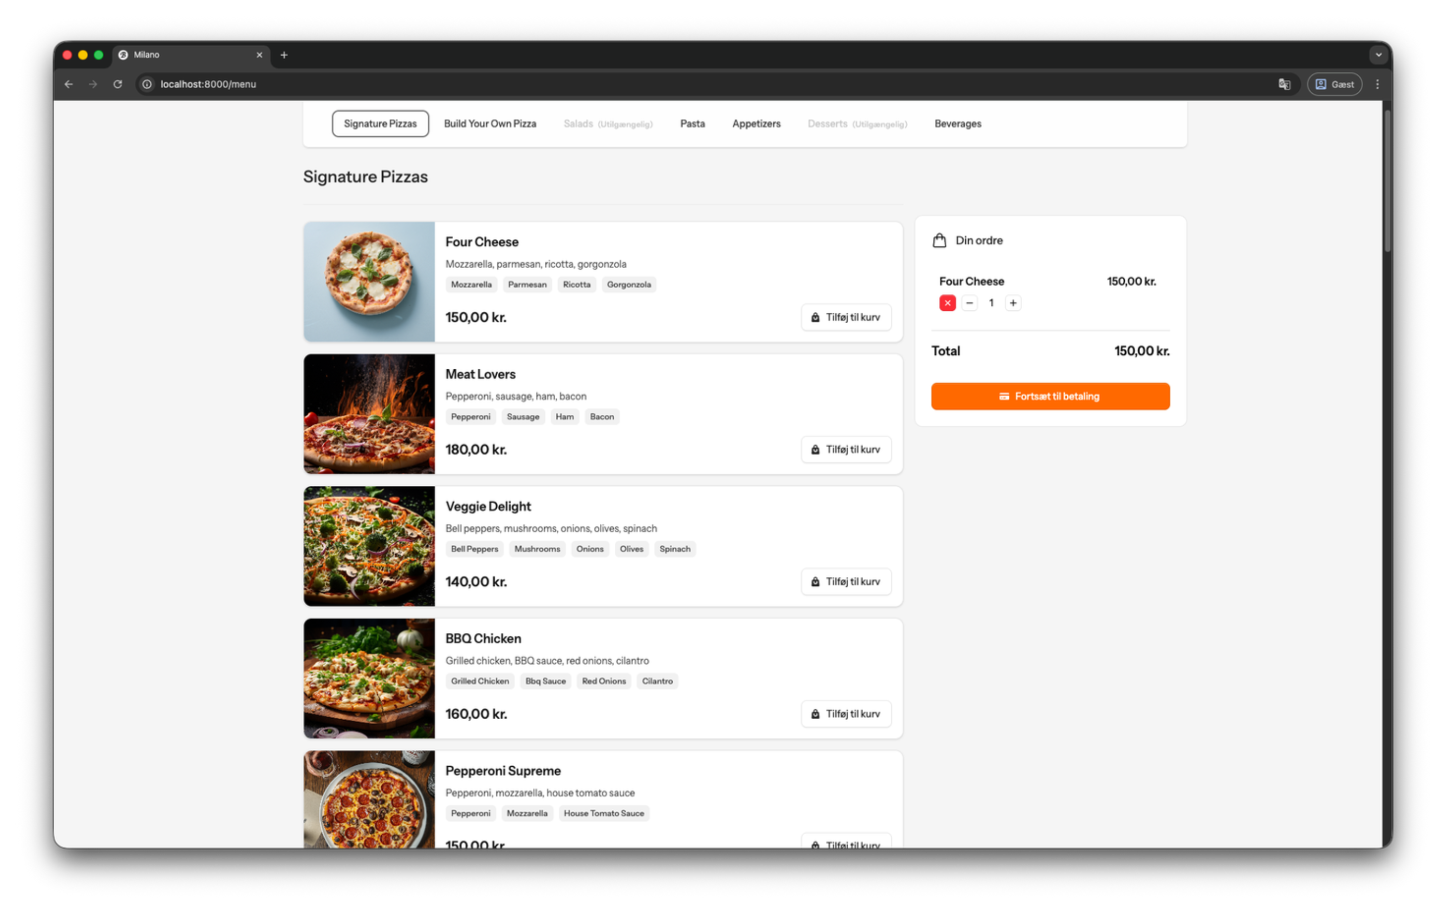The image size is (1446, 914).
Task: Click the plus stepper to increase Four Cheese quantity
Action: (x=1013, y=303)
